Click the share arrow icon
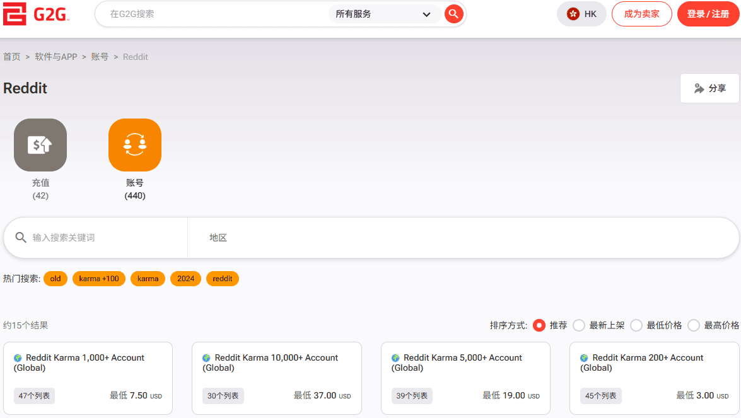 tap(699, 88)
